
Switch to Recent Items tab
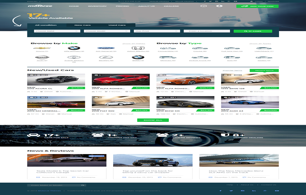264,70
